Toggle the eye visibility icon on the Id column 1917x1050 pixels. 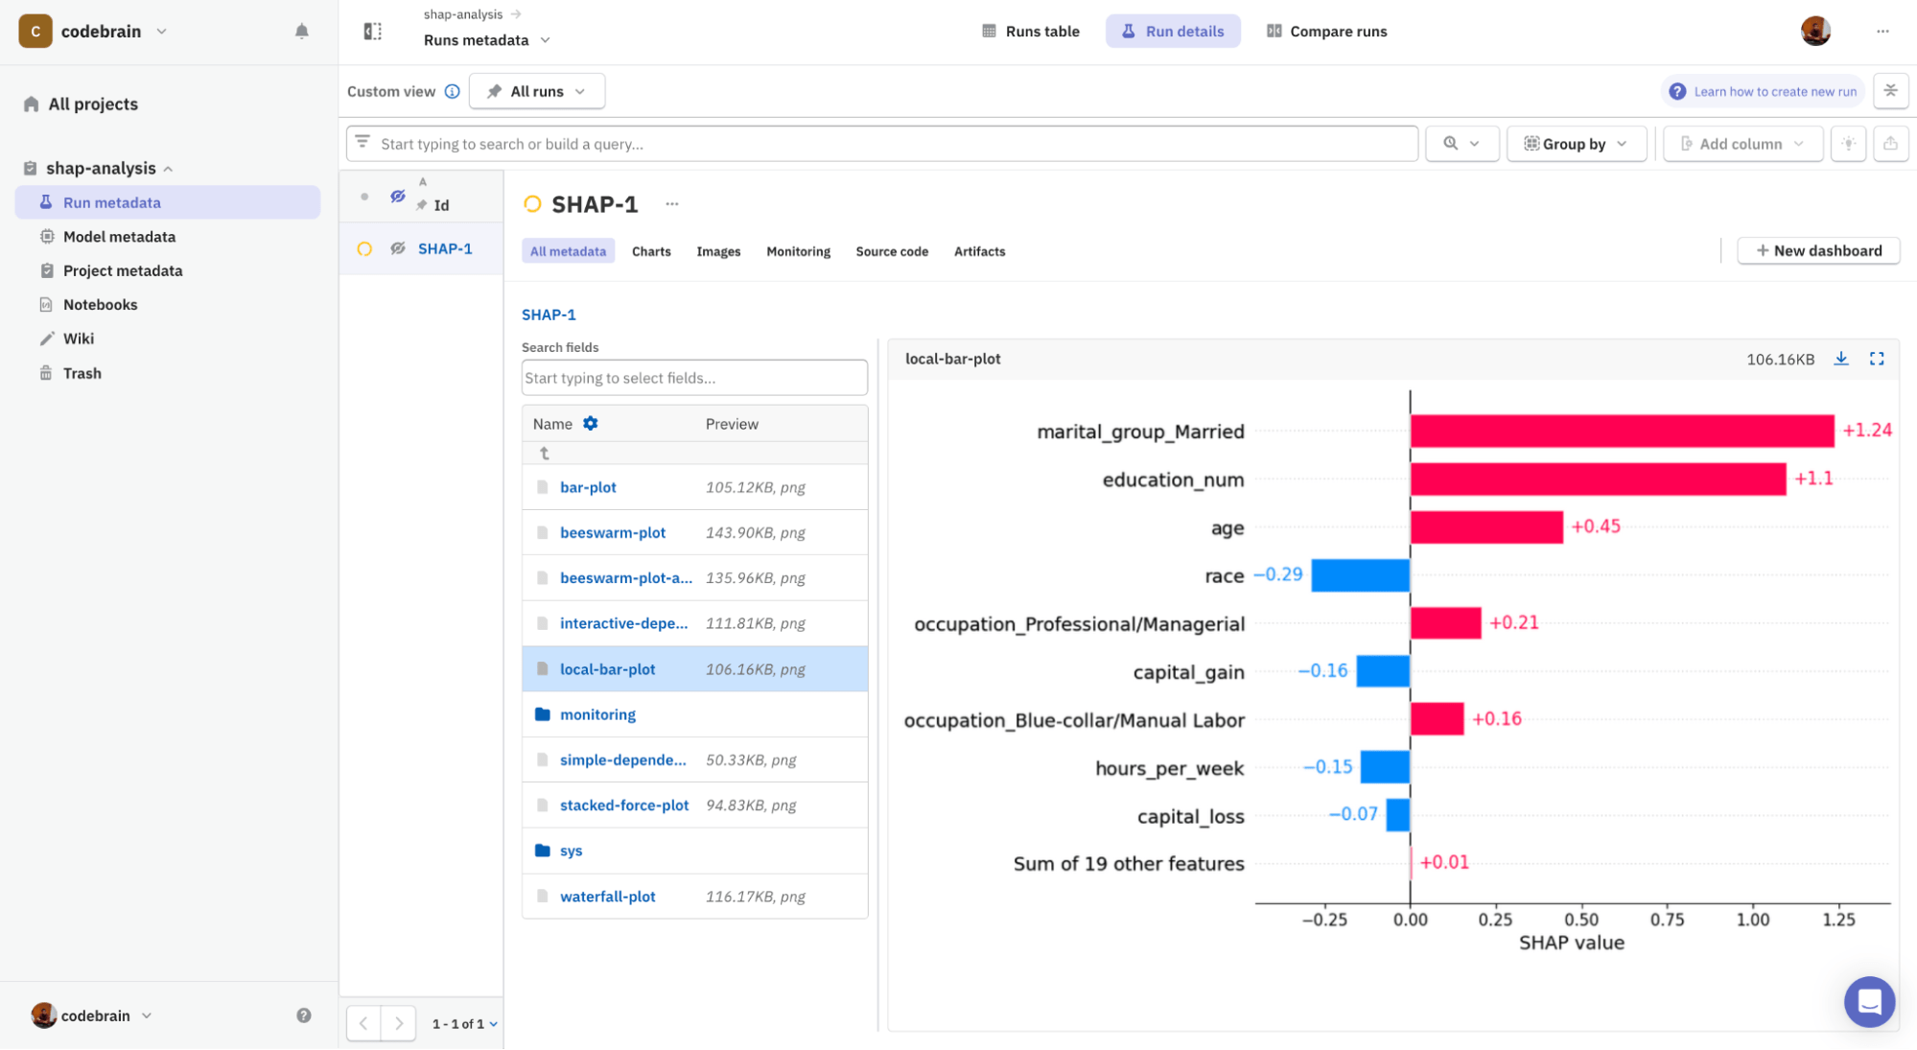[397, 195]
